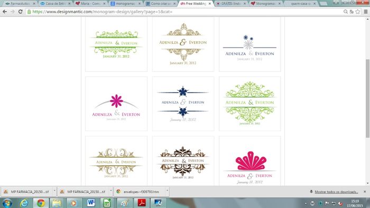Click the printer icon in system tray
Screen dimensions: 370x208
(x=312, y=203)
